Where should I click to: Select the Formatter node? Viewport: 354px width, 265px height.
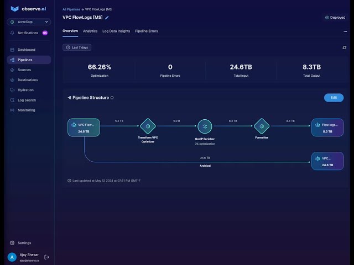[x=262, y=126]
